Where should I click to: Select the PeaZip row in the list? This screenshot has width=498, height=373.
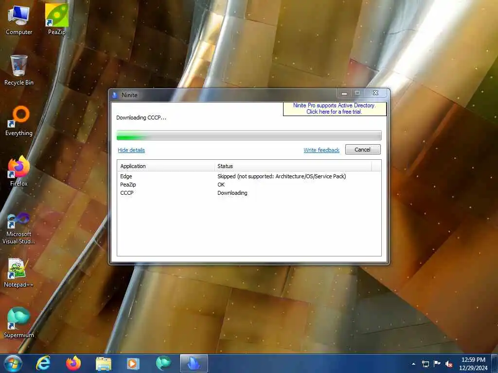(x=249, y=185)
